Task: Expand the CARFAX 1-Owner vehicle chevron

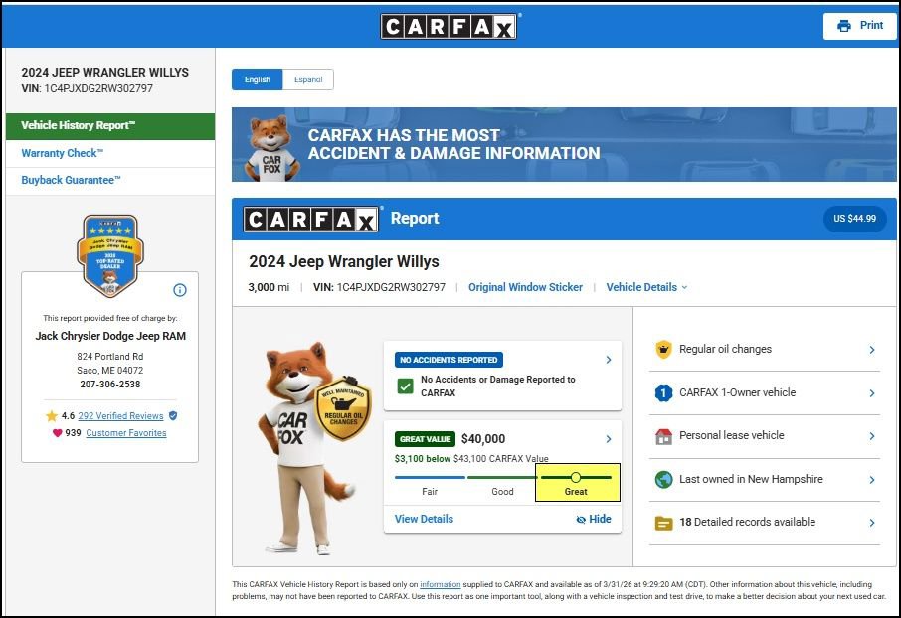Action: pos(872,393)
